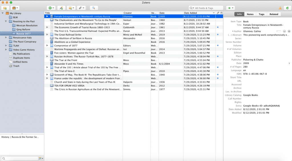Viewport: 292px width, 161px height.
Task: Open My Publications
Action: pyautogui.click(x=22, y=54)
